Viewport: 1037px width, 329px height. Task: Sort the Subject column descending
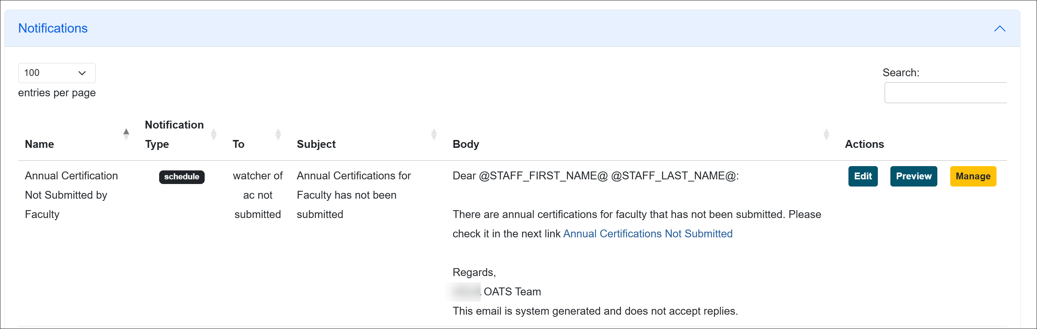tap(434, 137)
